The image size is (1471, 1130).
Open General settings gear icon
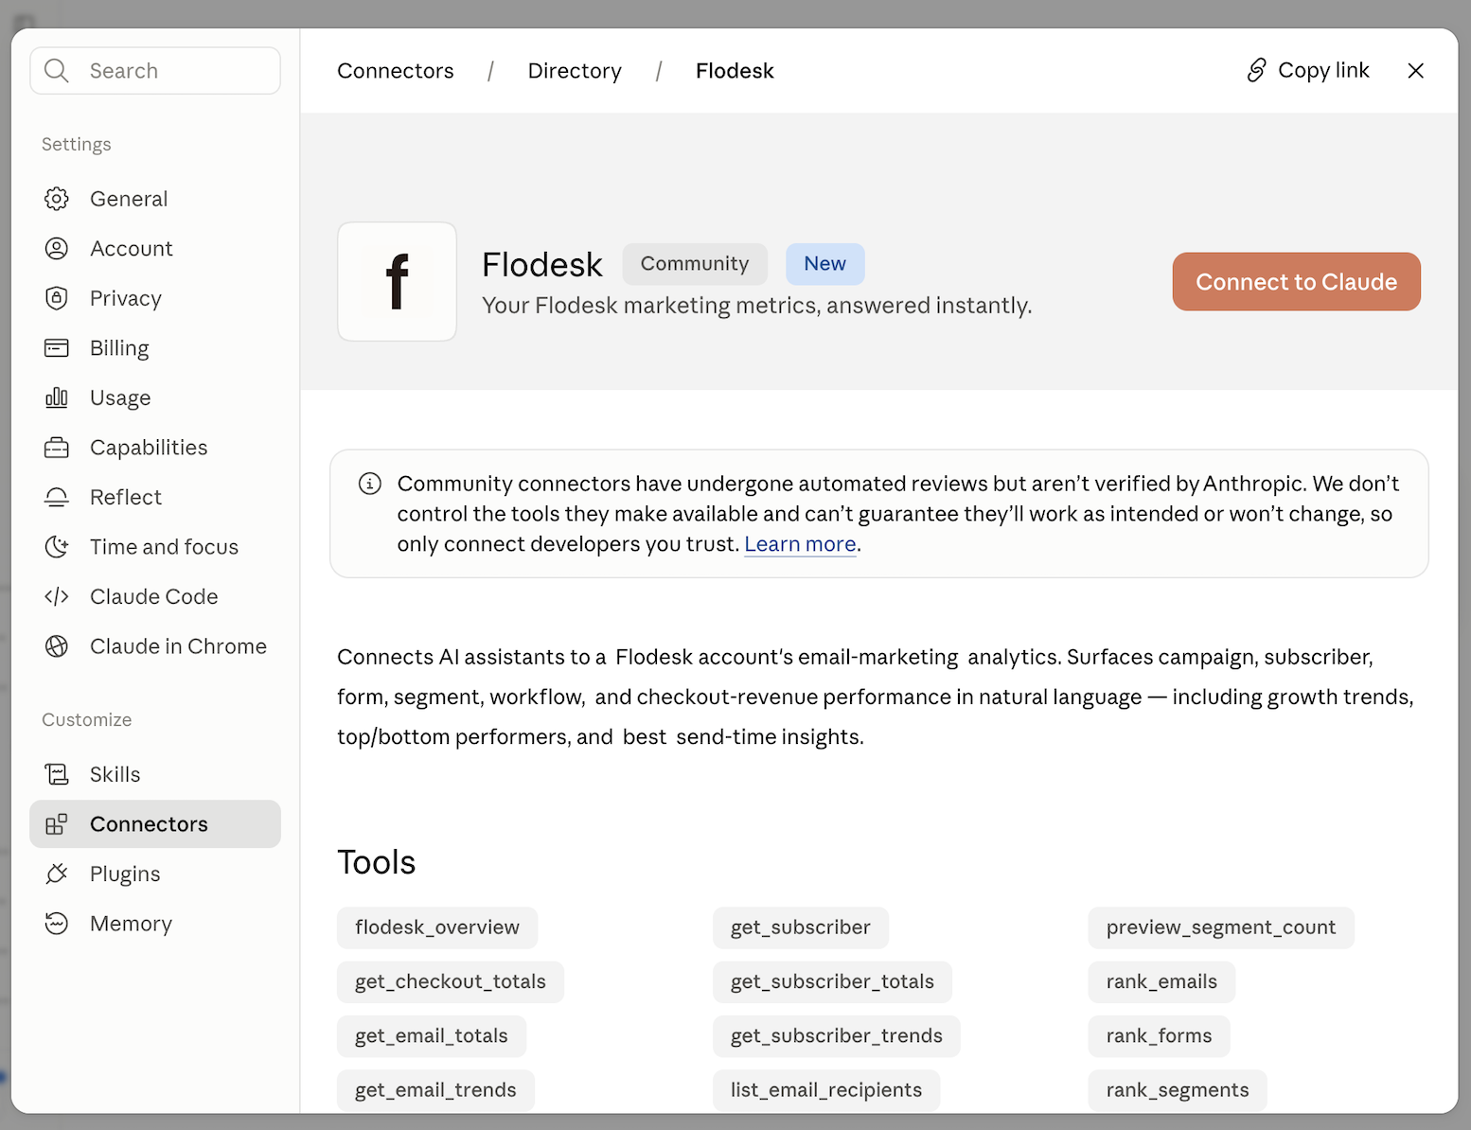point(57,199)
